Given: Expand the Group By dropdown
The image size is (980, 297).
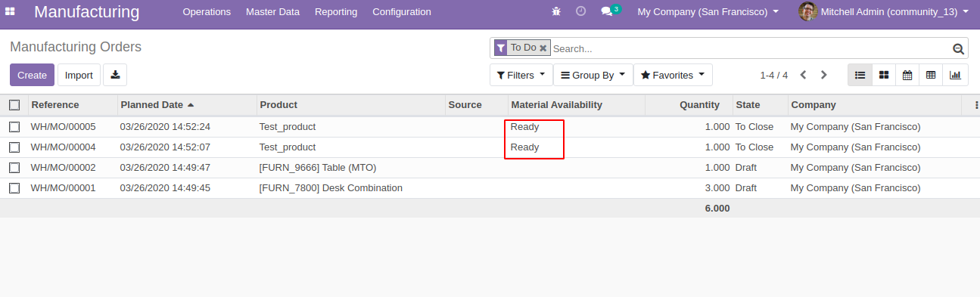Looking at the screenshot, I should [x=593, y=75].
